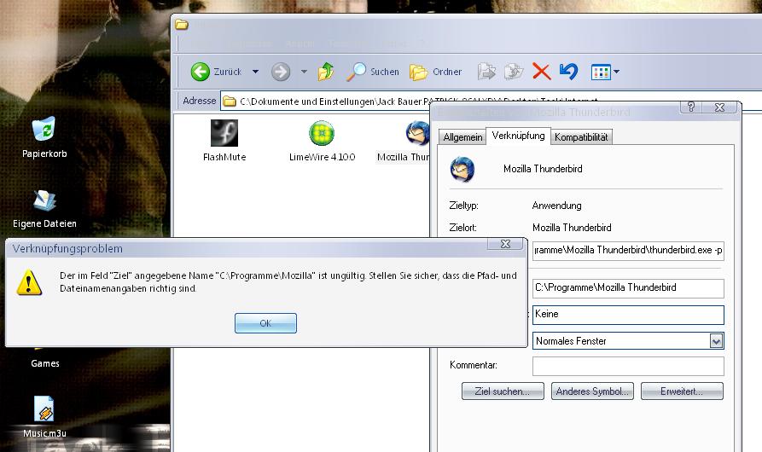Screen dimensions: 762x452
Task: Toggle the Ordner folder pane
Action: tap(435, 72)
